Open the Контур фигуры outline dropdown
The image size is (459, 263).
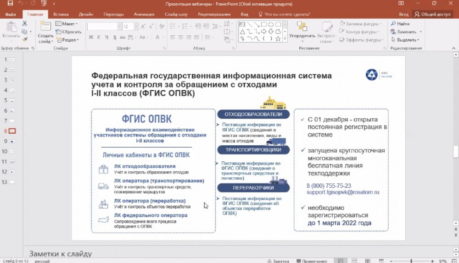coord(359,32)
